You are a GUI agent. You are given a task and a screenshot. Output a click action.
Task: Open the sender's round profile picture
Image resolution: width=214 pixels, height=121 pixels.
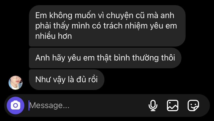tap(16, 83)
